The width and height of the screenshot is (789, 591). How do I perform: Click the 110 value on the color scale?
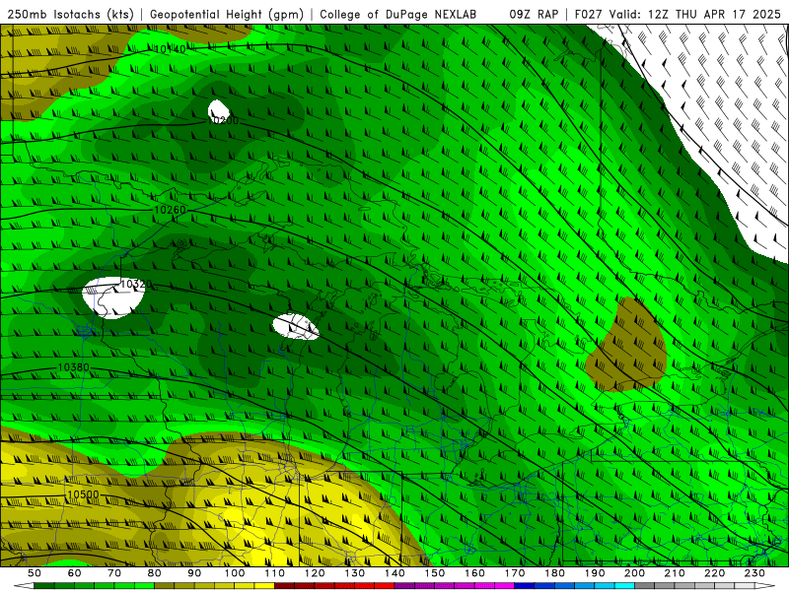pos(275,573)
